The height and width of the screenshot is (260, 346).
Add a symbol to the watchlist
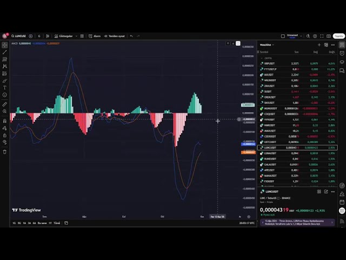click(x=319, y=45)
